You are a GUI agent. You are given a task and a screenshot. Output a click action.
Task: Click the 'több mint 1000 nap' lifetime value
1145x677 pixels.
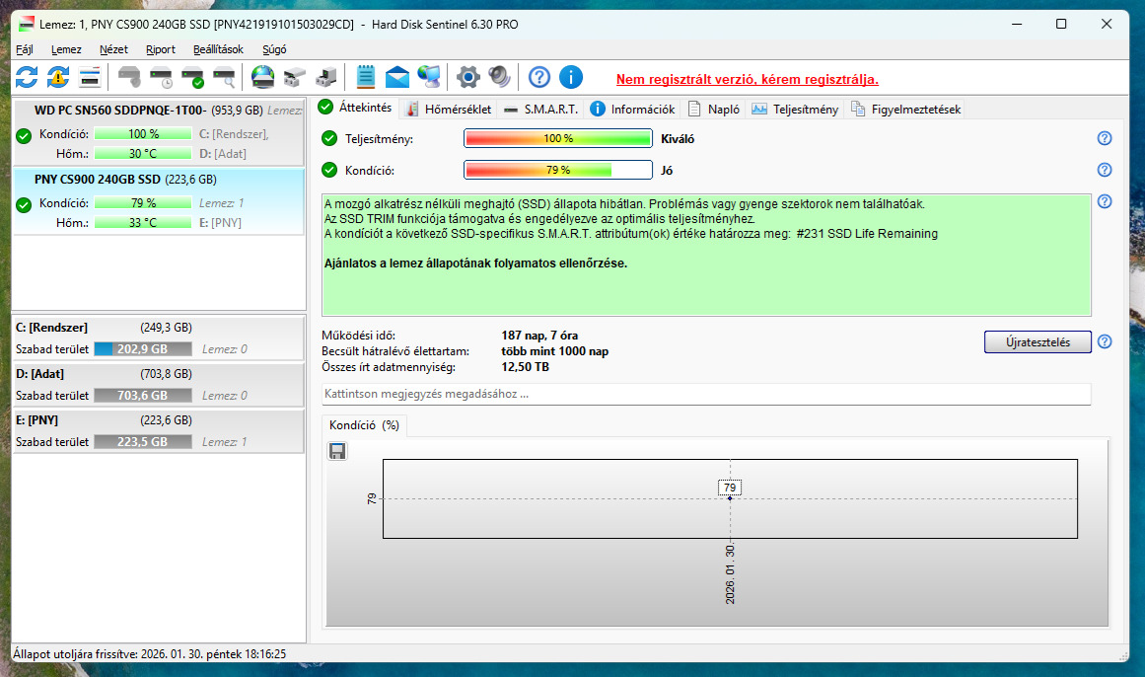click(x=555, y=351)
